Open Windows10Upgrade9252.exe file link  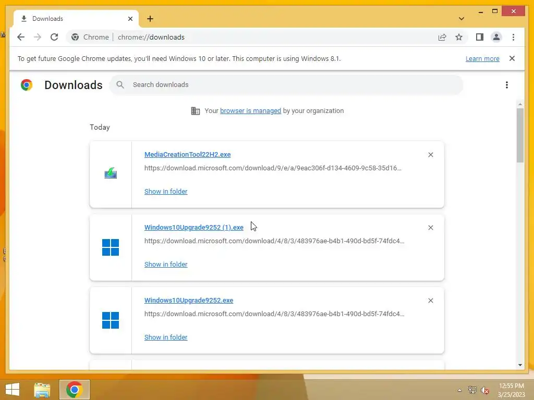click(x=189, y=301)
